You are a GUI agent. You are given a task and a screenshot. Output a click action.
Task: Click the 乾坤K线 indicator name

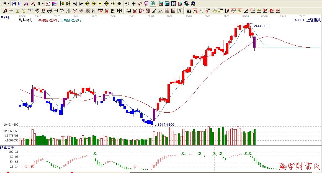click(x=25, y=20)
